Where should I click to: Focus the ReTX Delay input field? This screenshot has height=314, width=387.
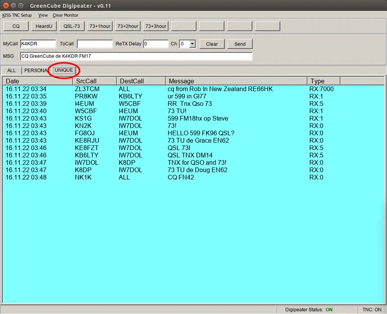tap(156, 44)
